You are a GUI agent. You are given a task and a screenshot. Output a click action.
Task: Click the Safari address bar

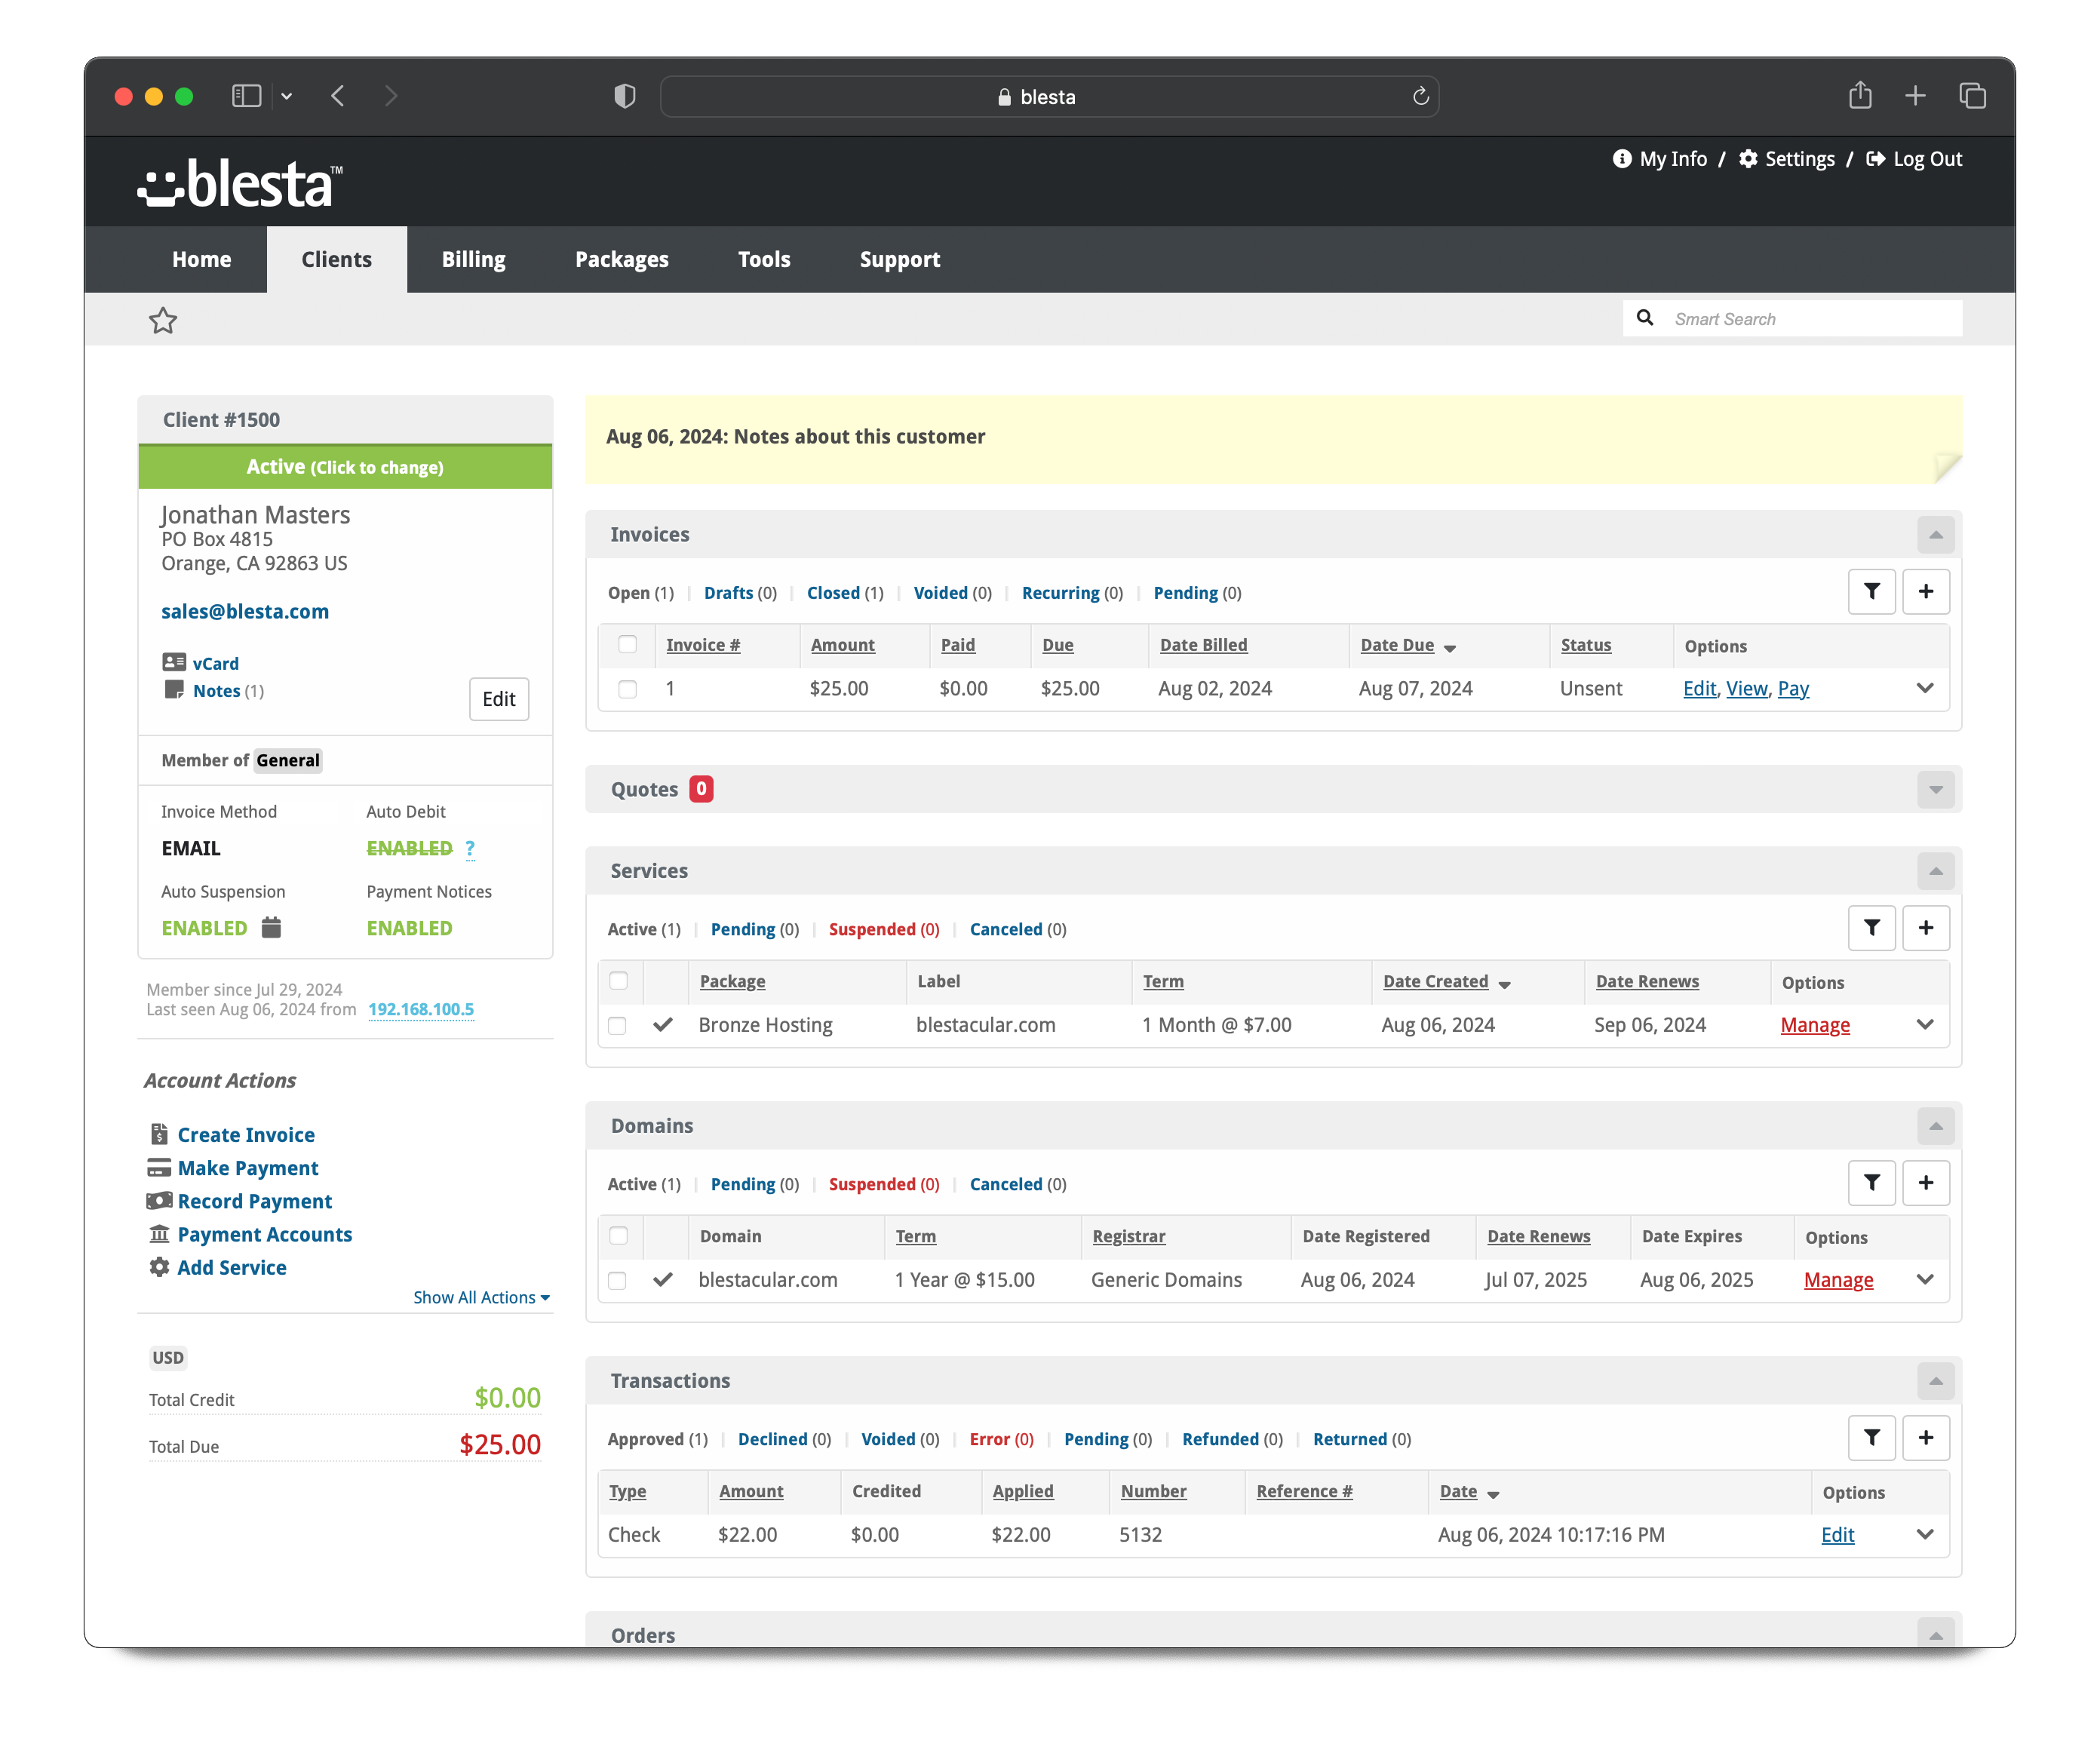pos(1049,96)
